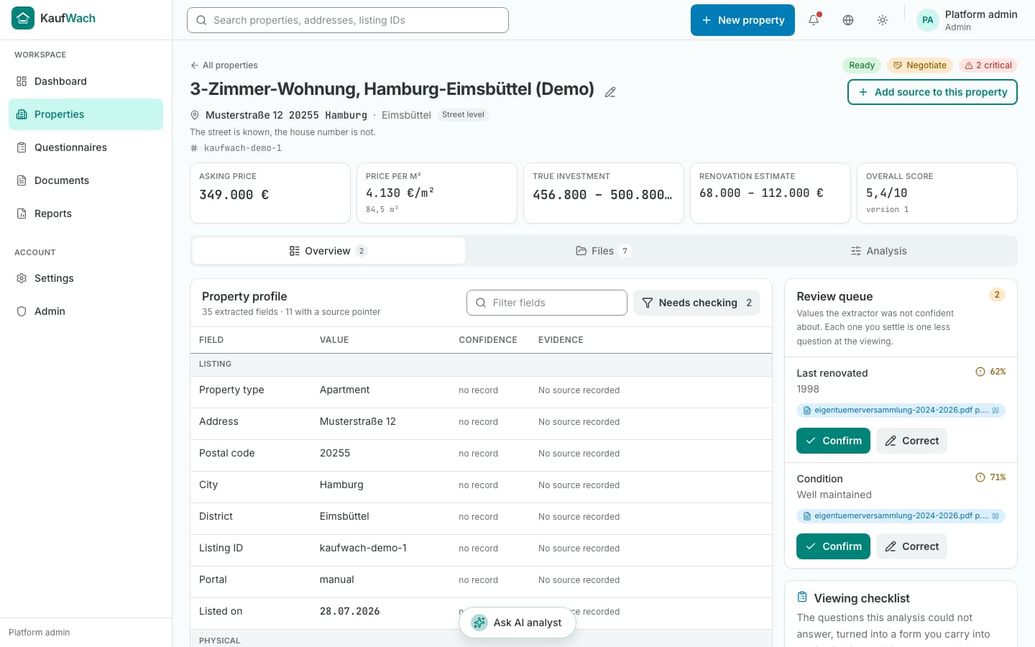The image size is (1035, 647).
Task: Open link icon on Last renovated source
Action: (x=995, y=410)
